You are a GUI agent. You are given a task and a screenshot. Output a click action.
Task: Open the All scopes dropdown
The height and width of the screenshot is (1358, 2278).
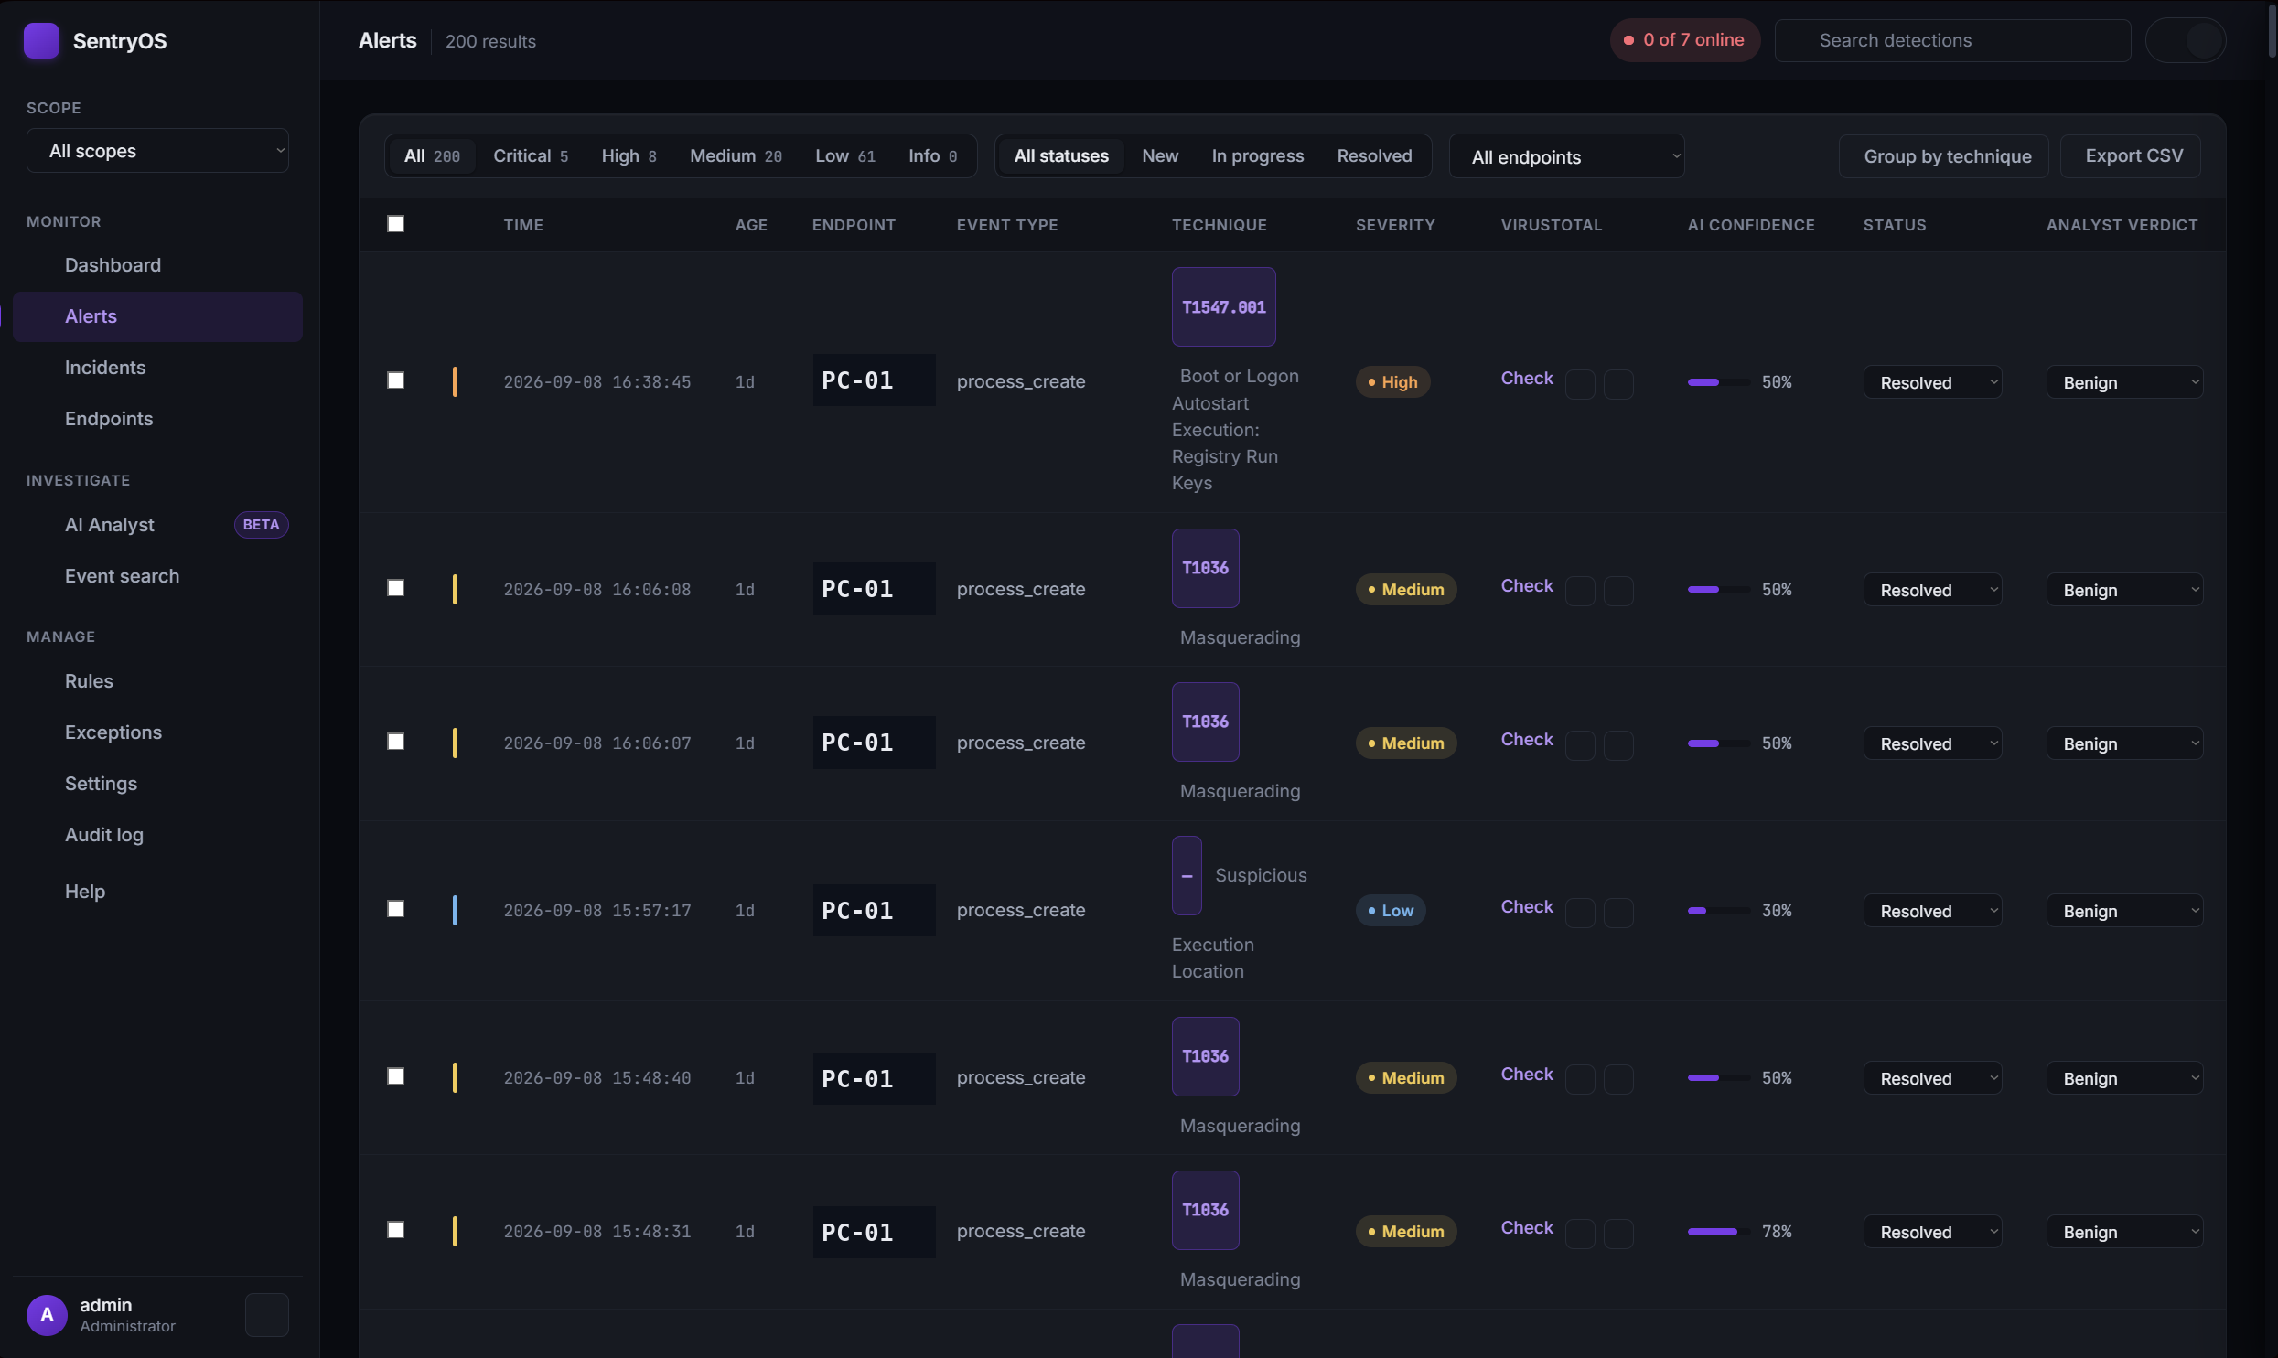tap(157, 151)
